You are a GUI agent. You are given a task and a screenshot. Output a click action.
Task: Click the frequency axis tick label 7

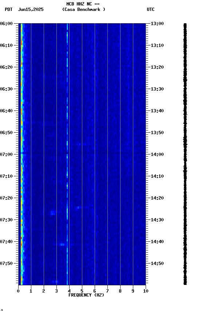(107, 291)
